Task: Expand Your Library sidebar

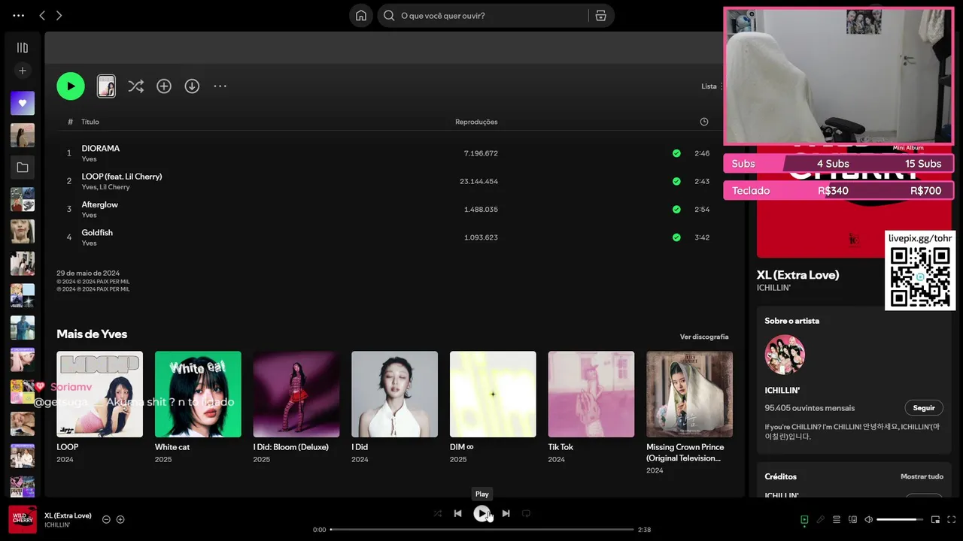Action: point(23,47)
